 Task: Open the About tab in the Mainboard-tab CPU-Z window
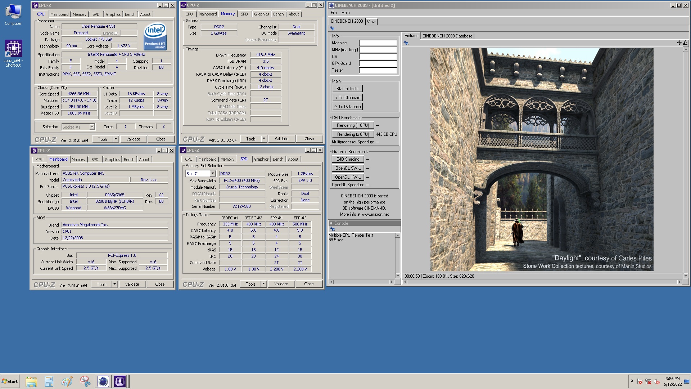pos(144,160)
